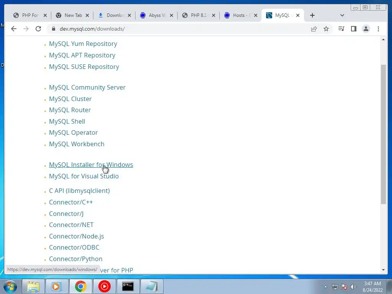Screen dimensions: 392x294
Task: Close the Download tab
Action: 129,15
